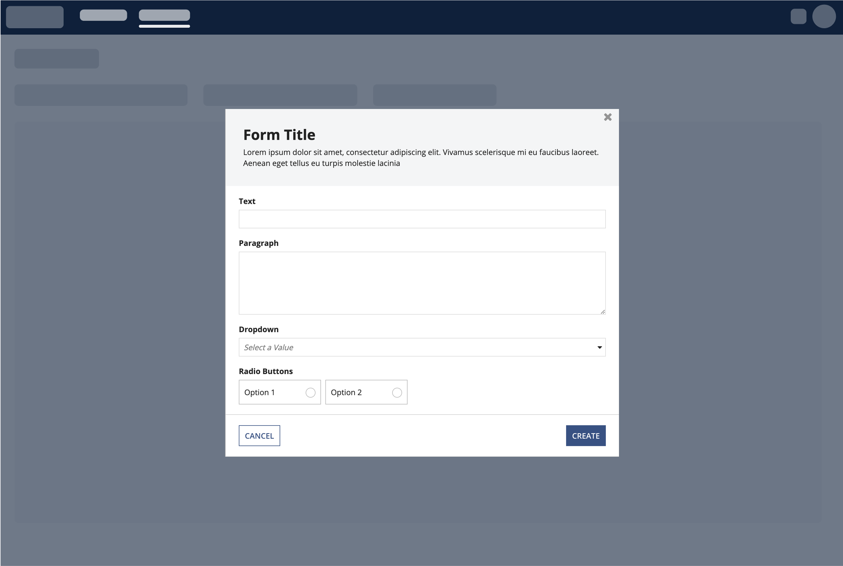Click the active underlined navbar tab
Viewport: 843px width, 566px height.
click(x=164, y=15)
